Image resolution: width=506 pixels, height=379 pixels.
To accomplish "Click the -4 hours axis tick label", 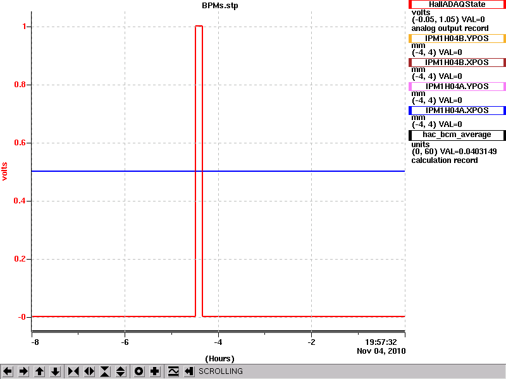I will (x=218, y=342).
